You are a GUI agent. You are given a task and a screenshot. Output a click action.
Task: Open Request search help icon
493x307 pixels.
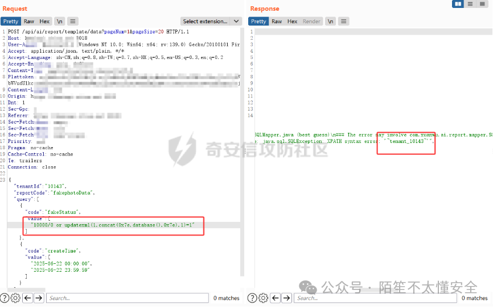5,298
